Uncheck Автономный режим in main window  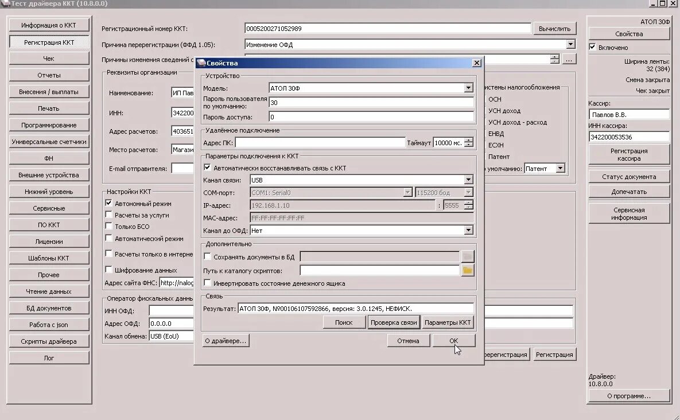[109, 203]
